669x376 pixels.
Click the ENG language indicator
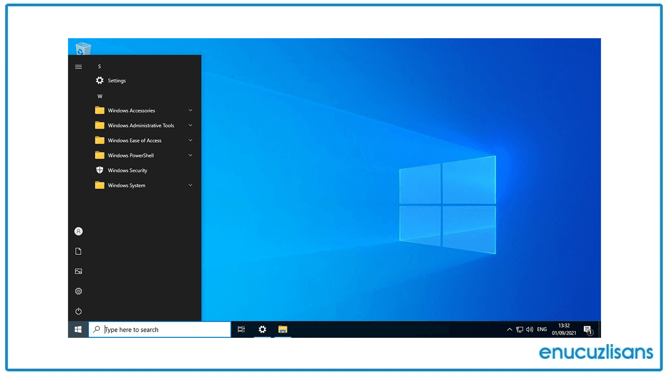(x=542, y=330)
